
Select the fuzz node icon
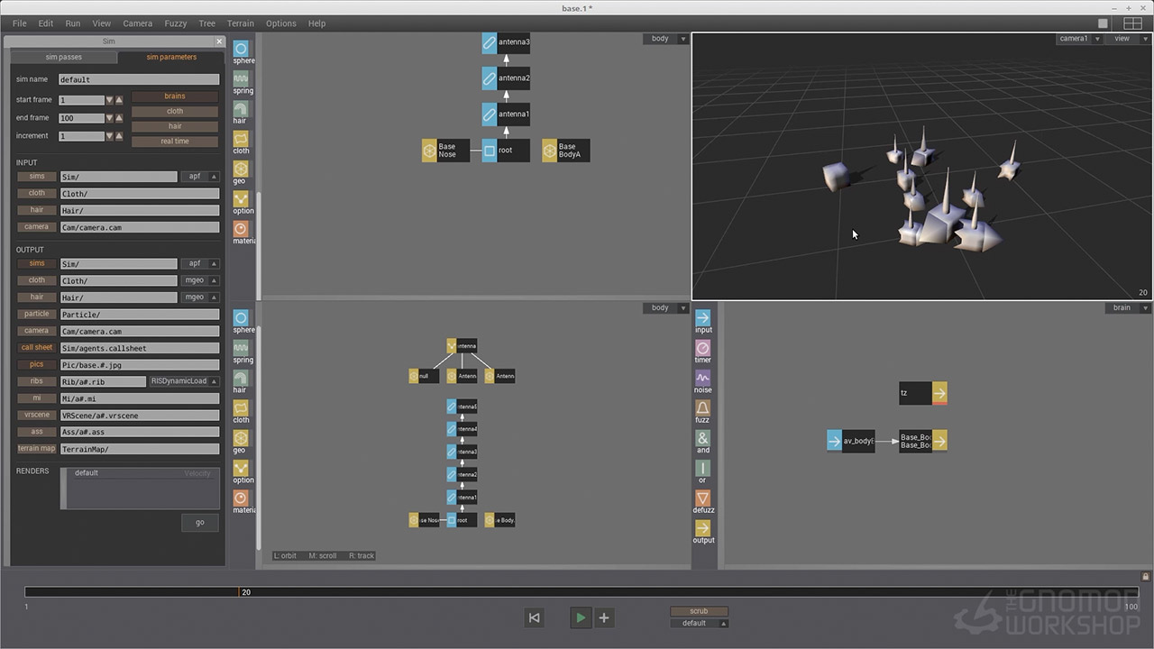coord(702,408)
